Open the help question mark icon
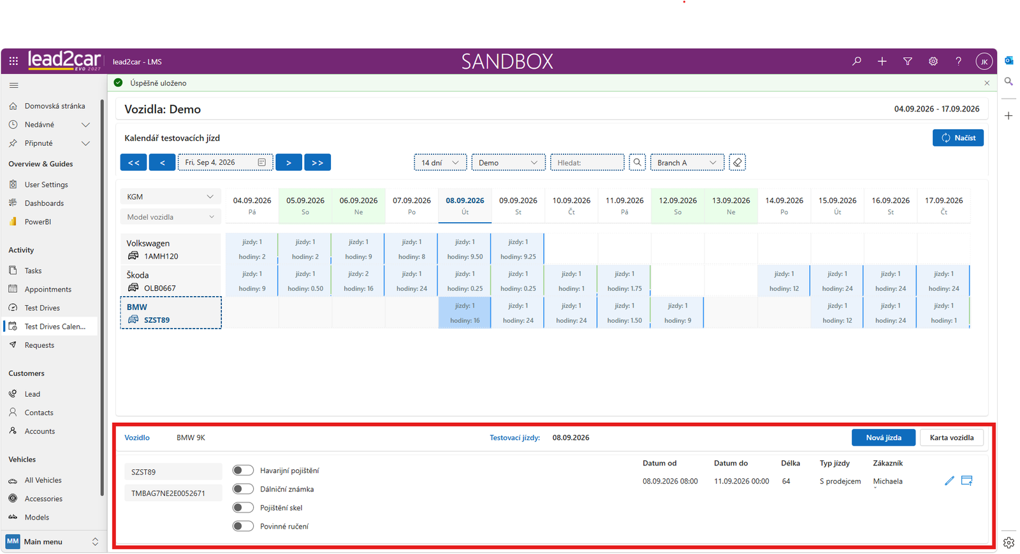1020x554 pixels. coord(958,61)
